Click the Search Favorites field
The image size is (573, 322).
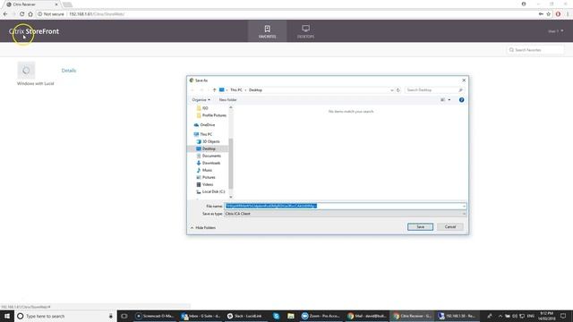535,50
